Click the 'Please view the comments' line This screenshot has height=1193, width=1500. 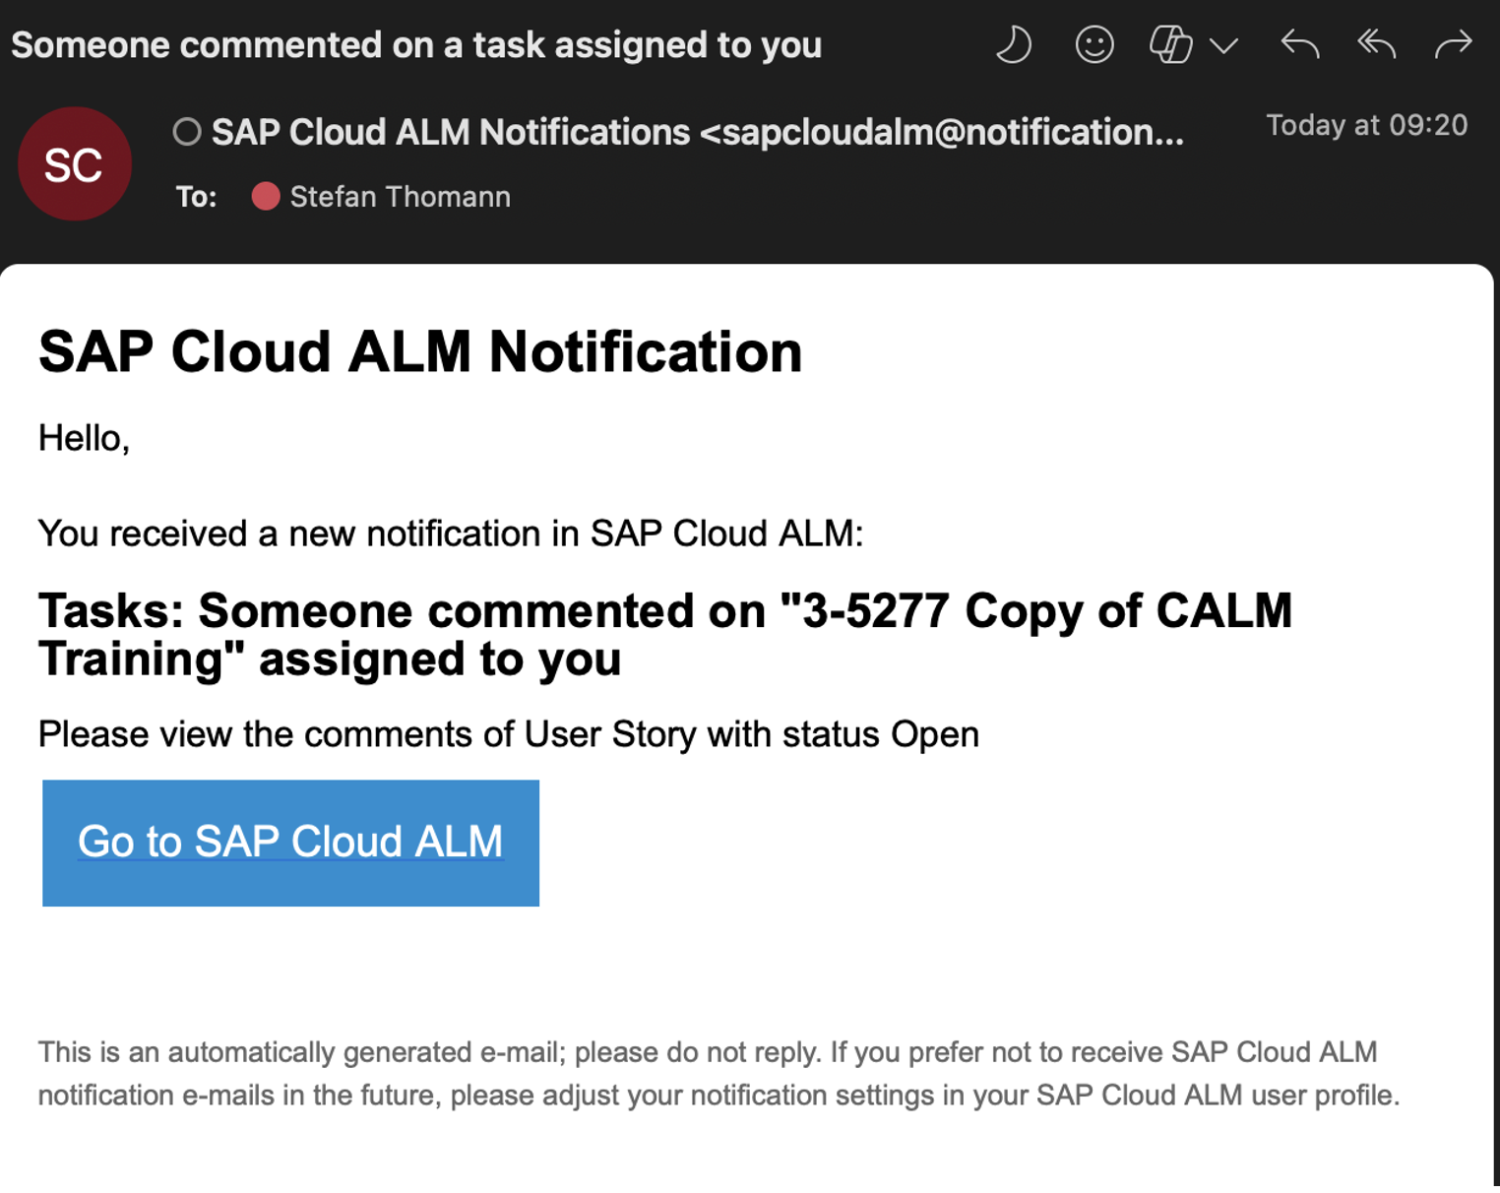(x=508, y=734)
